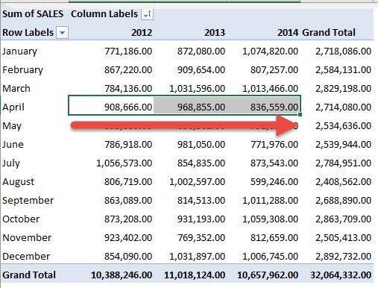Click cell 968,855.00 for April 2013
Viewport: 378px width, 288px height.
pyautogui.click(x=201, y=107)
